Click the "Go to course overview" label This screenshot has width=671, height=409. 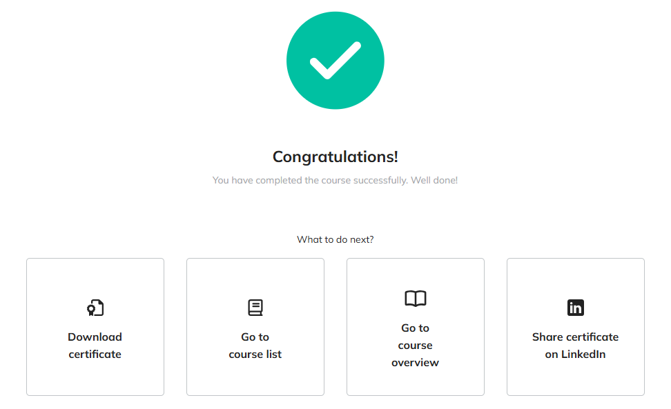coord(415,345)
